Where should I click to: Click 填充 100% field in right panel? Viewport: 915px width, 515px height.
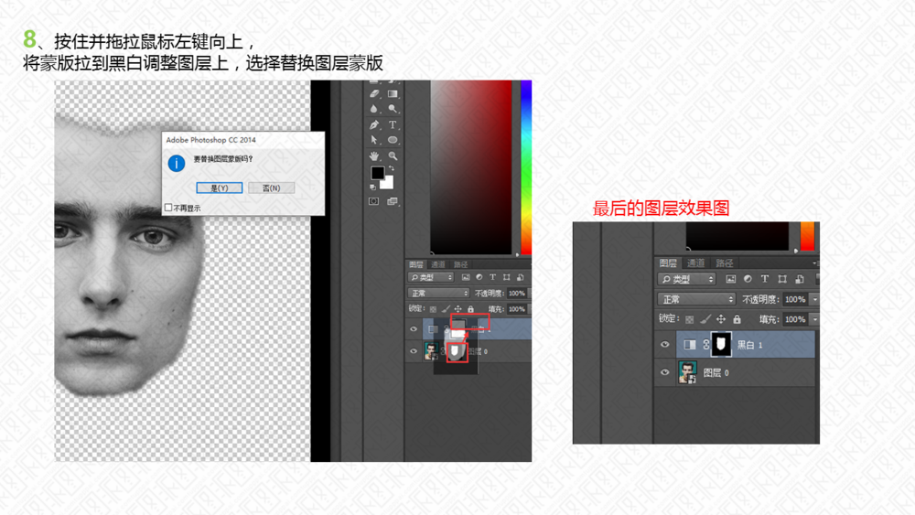[796, 319]
